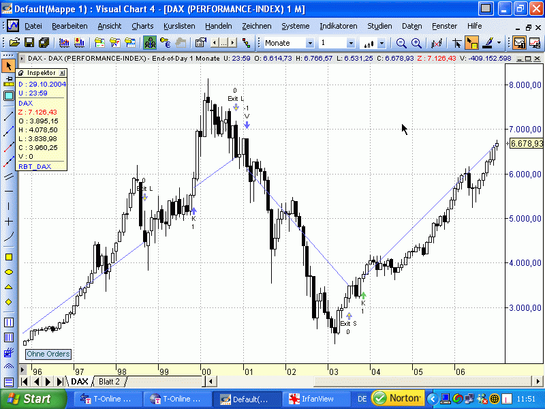Expand the pen color dropdown arrow
Image resolution: width=545 pixels, height=409 pixels.
click(499, 43)
